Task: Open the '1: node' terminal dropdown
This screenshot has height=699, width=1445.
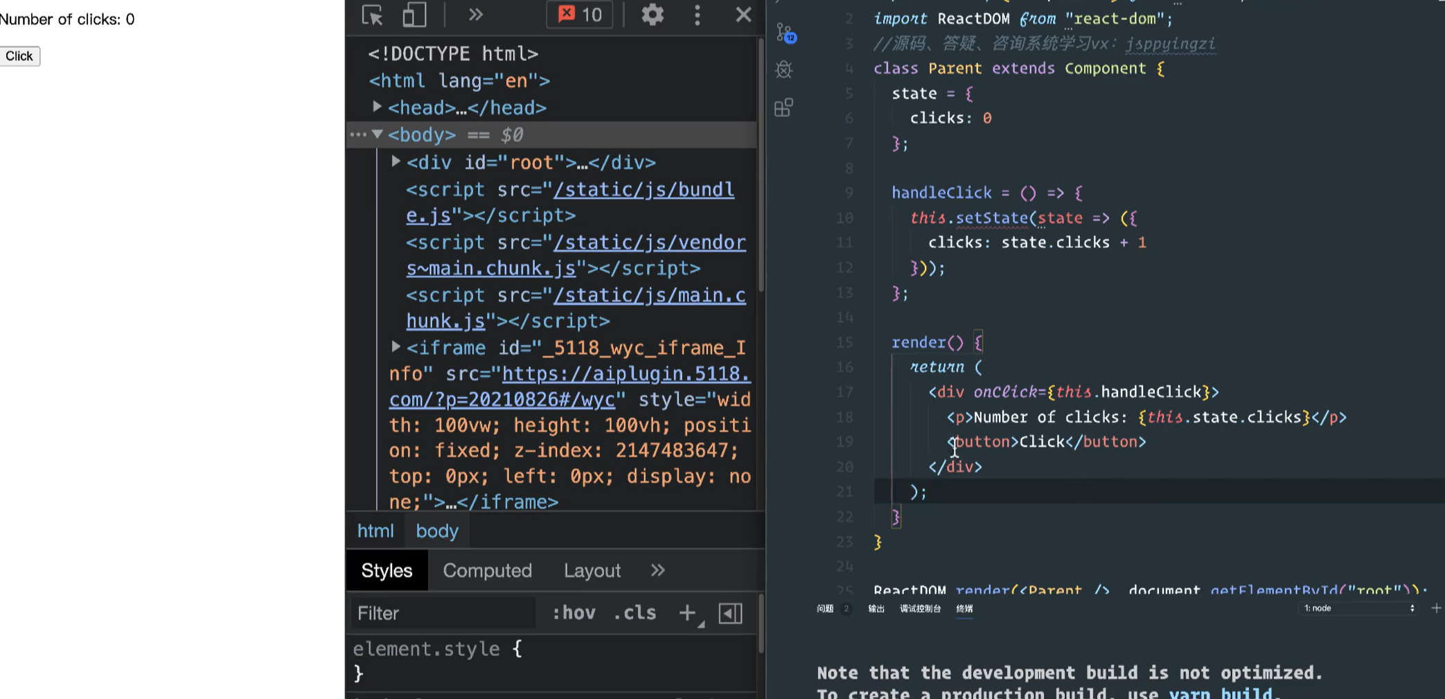Action: (1357, 608)
